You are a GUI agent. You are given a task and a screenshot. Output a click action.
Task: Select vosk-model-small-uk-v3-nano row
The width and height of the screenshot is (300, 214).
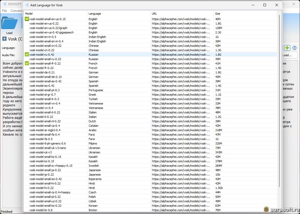pos(150,148)
